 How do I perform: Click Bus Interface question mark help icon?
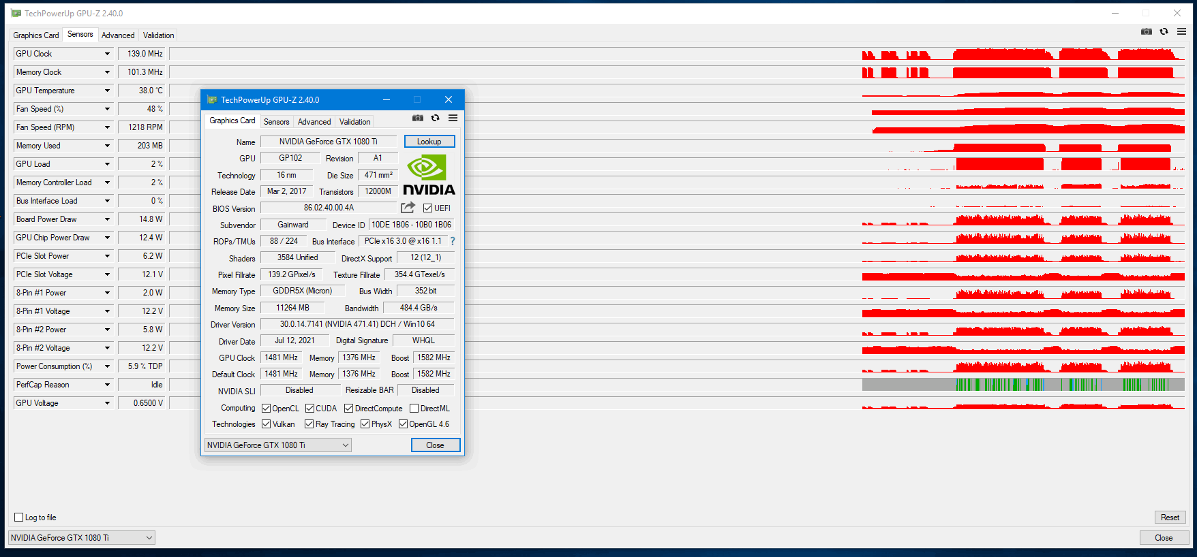click(452, 241)
